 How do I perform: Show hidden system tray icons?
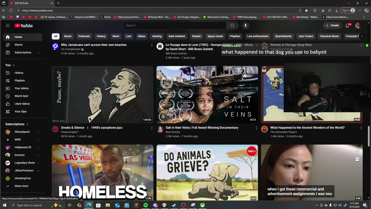click(x=317, y=205)
